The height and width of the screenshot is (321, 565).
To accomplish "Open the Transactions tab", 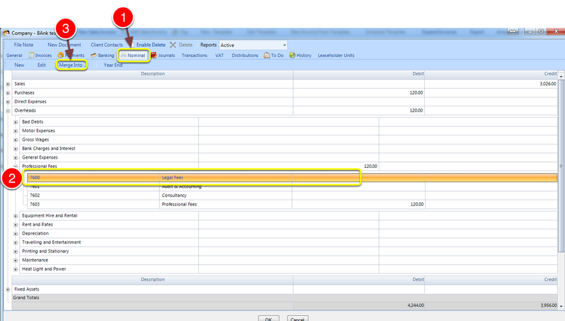I will click(x=194, y=55).
